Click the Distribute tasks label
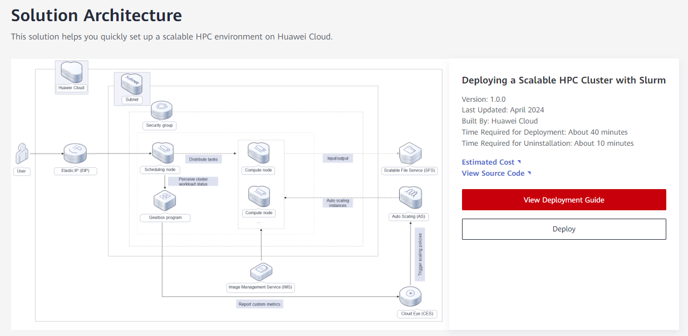Viewport: 688px width, 336px height. (x=204, y=159)
